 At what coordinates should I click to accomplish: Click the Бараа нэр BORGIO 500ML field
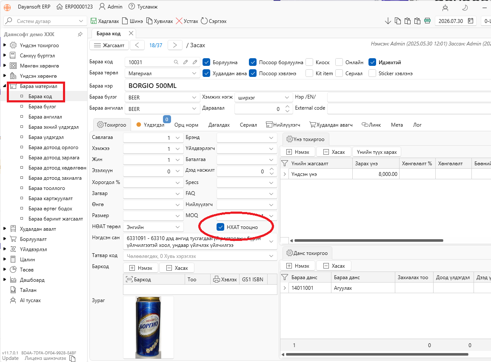308,86
